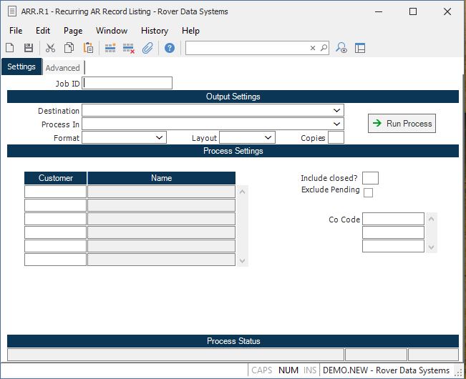Click the delete row icon with red X
466x379 pixels.
pyautogui.click(x=129, y=48)
